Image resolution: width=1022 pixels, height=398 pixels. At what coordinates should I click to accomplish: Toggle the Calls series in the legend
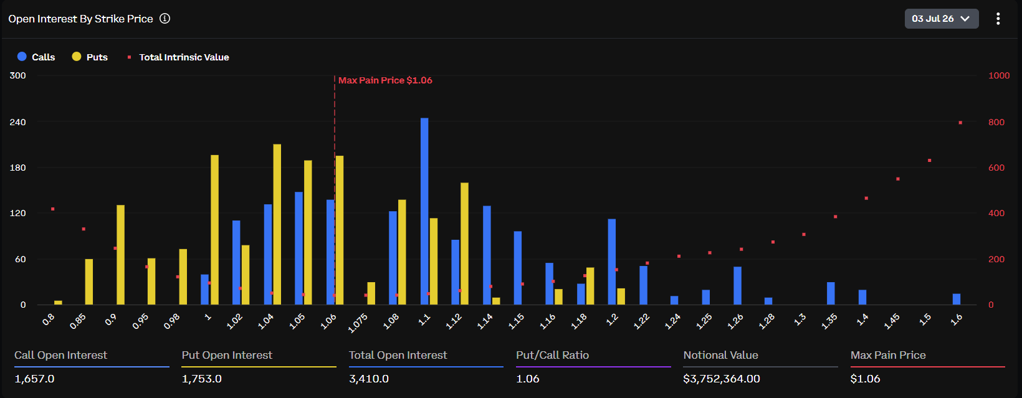pos(36,57)
